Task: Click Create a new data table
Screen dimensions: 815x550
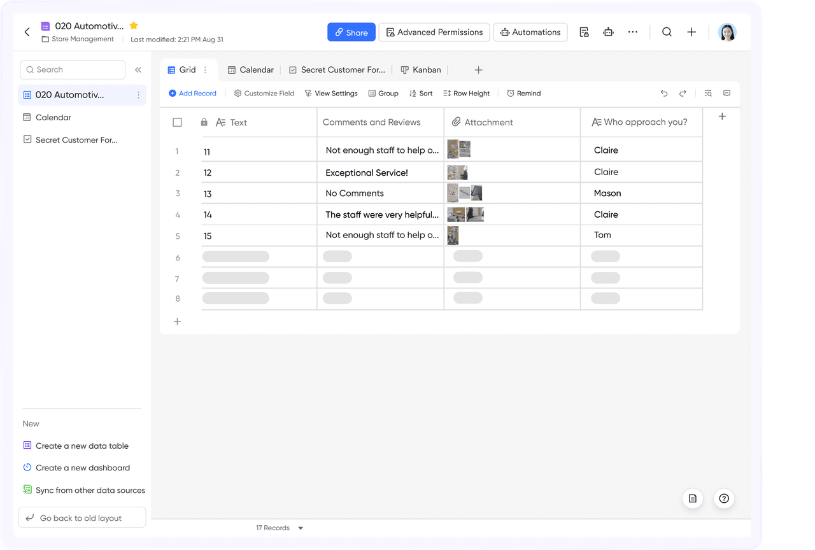Action: click(x=76, y=446)
